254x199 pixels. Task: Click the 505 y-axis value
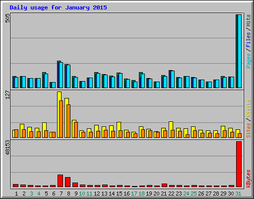coord(7,18)
